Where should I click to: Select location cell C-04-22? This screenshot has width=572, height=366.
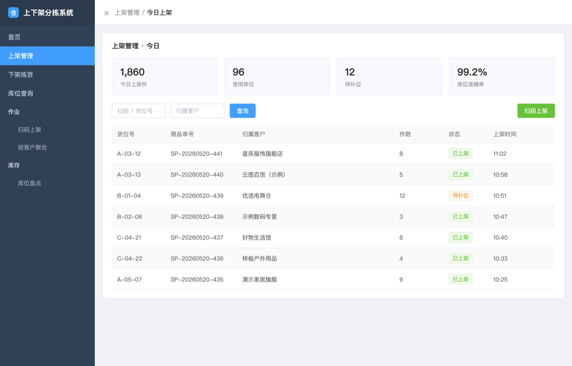[129, 258]
